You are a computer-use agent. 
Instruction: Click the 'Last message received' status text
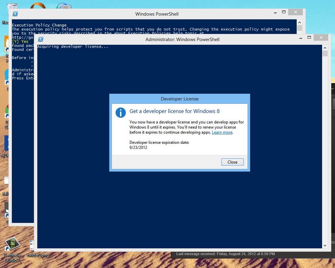pos(225,254)
